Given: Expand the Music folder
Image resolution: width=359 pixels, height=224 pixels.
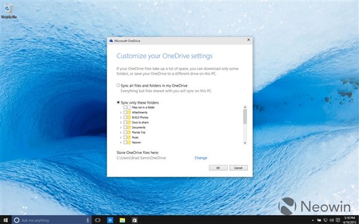Looking at the screenshot, I should coord(121,137).
